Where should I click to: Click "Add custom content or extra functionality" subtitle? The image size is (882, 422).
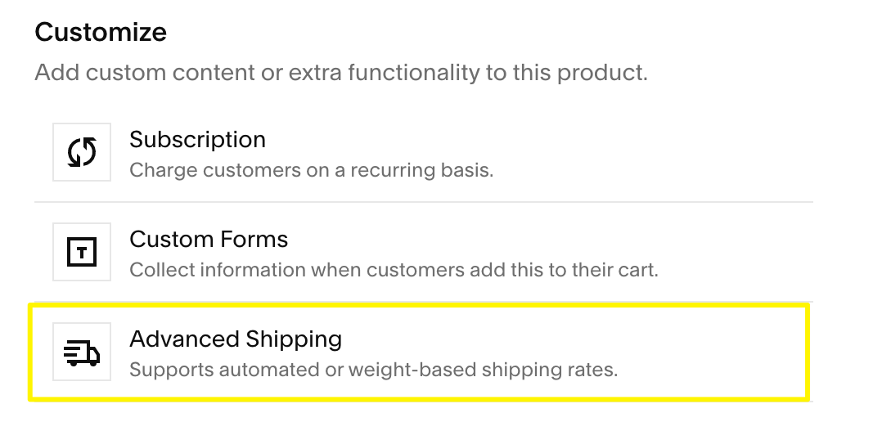click(x=341, y=73)
